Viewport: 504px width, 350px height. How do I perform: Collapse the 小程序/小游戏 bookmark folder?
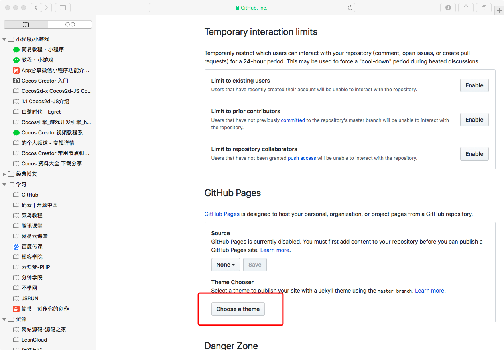click(x=4, y=39)
